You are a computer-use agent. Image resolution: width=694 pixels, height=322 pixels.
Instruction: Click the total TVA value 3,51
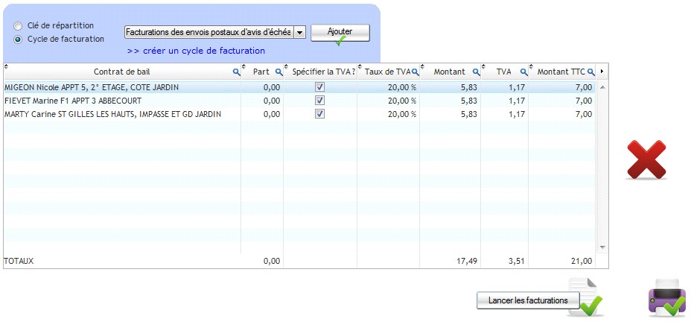(517, 262)
